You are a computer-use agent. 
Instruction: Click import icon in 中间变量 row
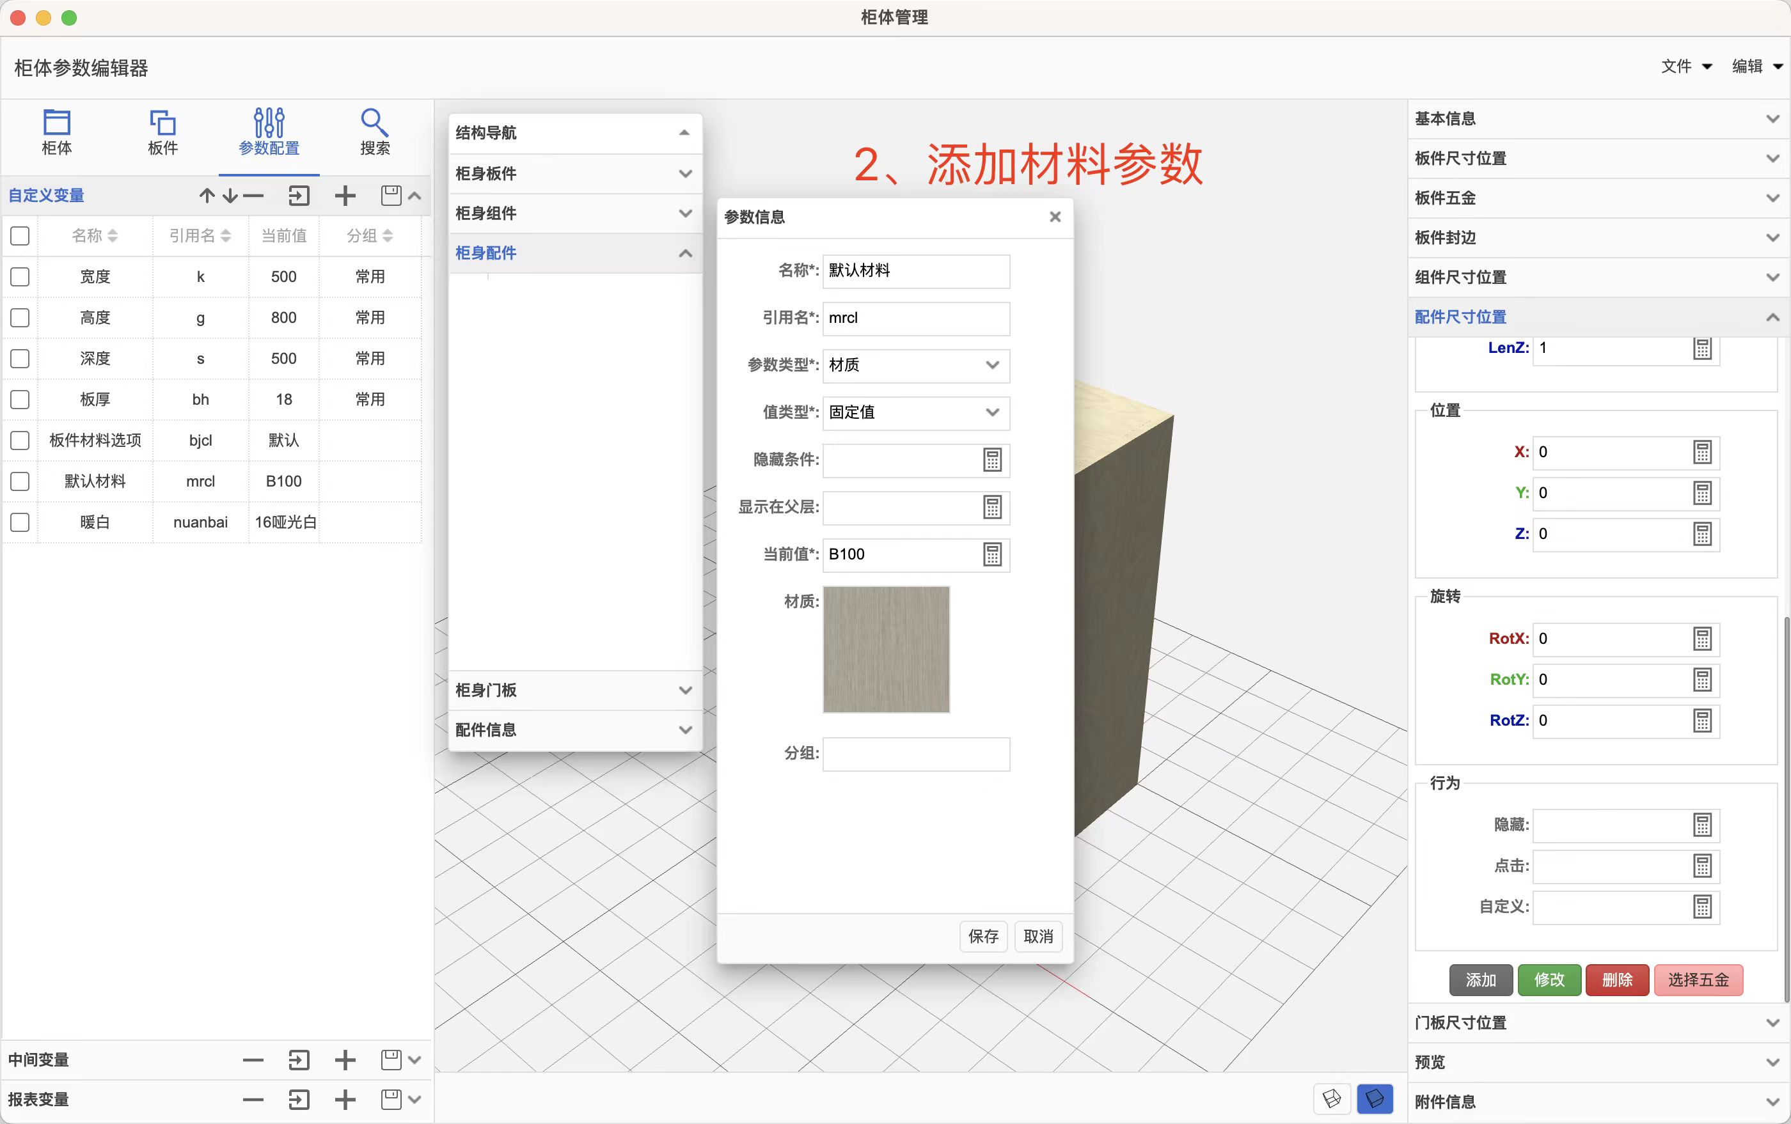click(x=298, y=1059)
